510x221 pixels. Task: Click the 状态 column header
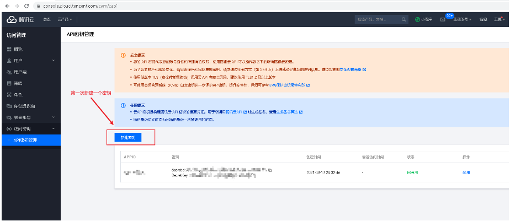click(411, 157)
